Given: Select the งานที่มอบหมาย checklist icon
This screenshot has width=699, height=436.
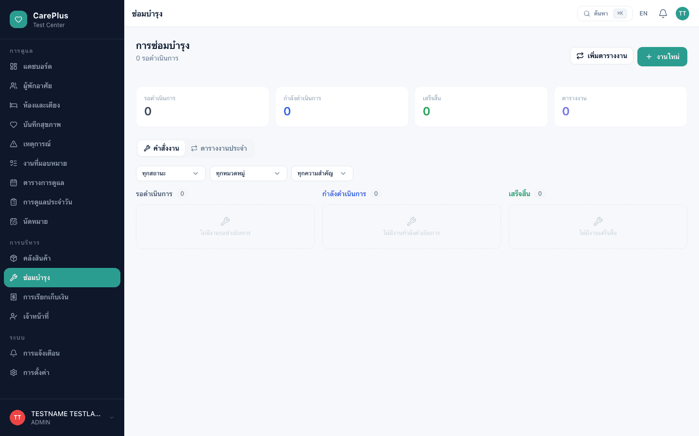Looking at the screenshot, I should pos(14,163).
